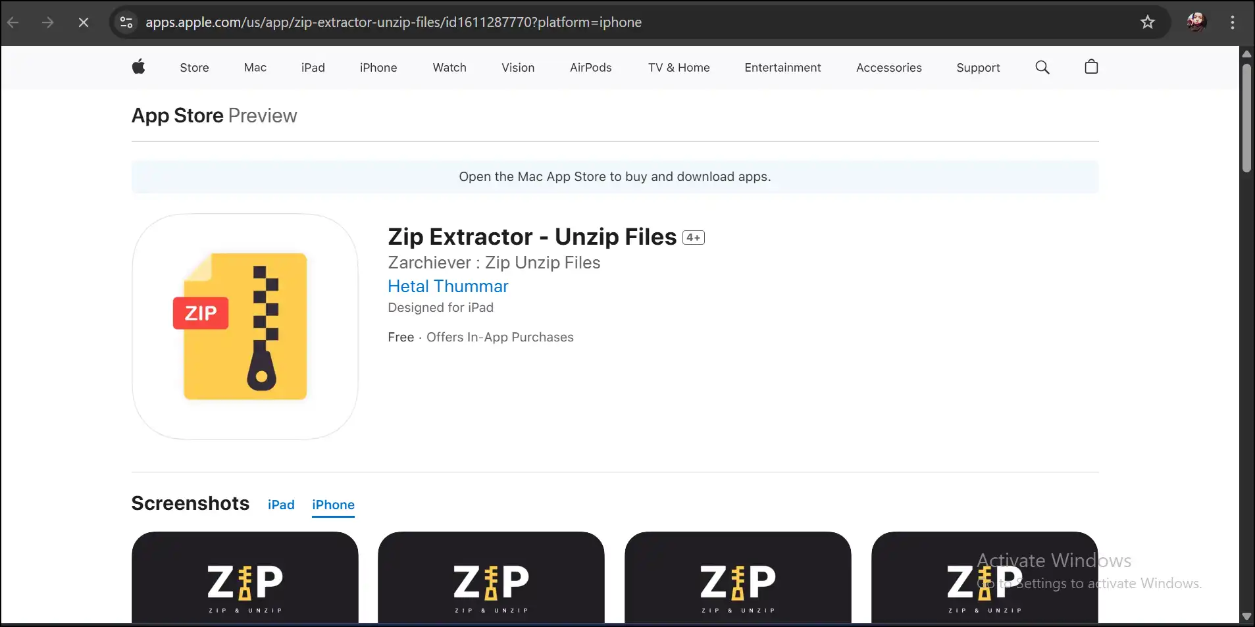
Task: Select the iPhone screenshots tab
Action: tap(333, 505)
